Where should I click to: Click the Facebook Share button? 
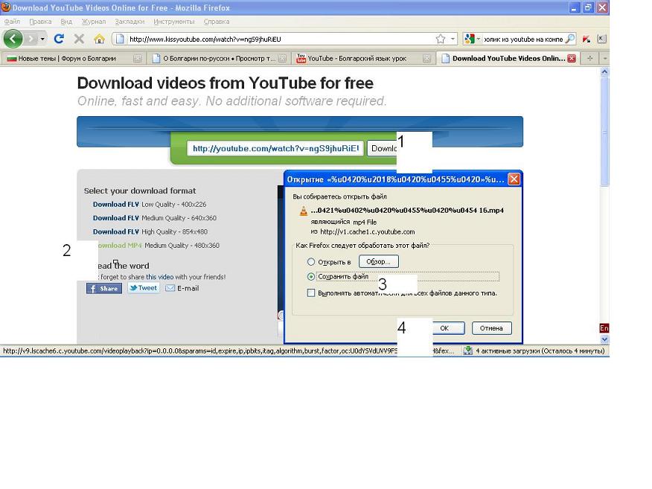pos(104,289)
